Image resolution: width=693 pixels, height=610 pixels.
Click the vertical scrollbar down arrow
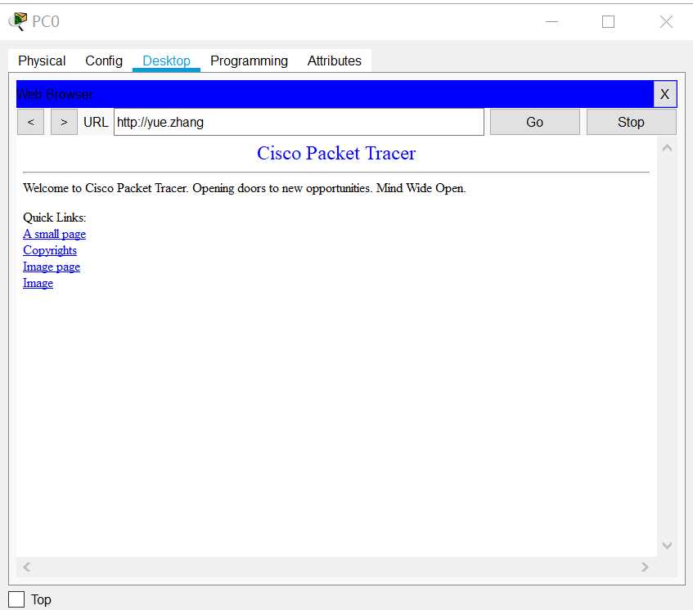(668, 545)
